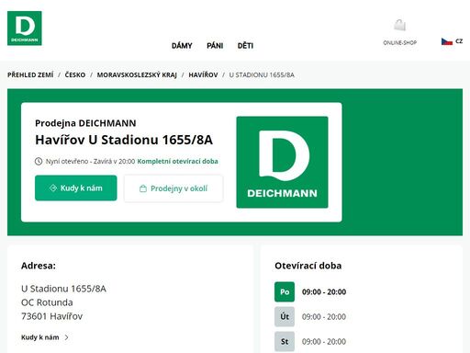Click address line OC Rotunda
The height and width of the screenshot is (353, 470).
click(47, 302)
